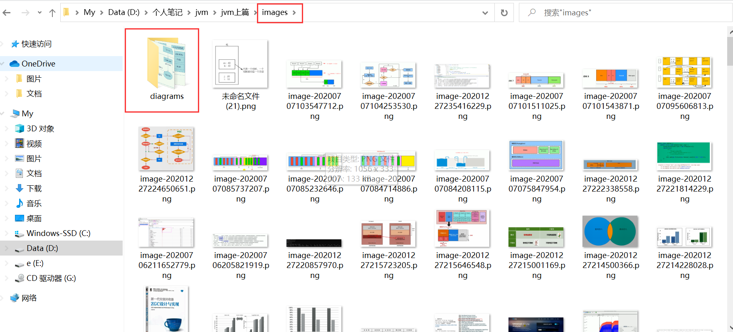The image size is (733, 332).
Task: Expand the chevron after 'Data (D:)' breadcrumb
Action: (146, 12)
